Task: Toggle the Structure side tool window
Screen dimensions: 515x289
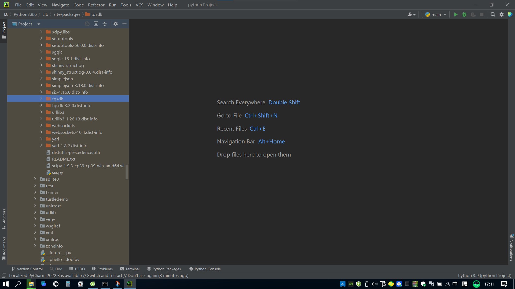Action: 4,219
